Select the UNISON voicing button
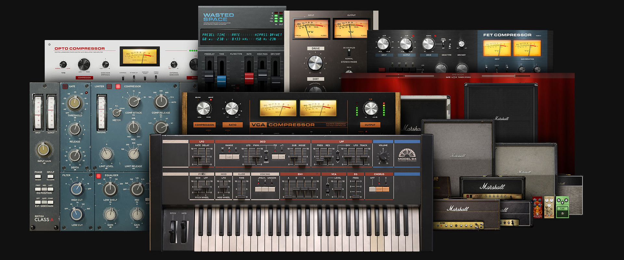This screenshot has width=624, height=260. 272,189
